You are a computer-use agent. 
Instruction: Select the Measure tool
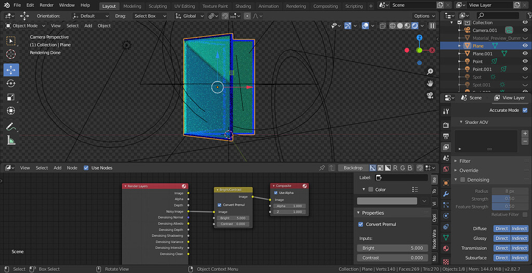click(11, 140)
